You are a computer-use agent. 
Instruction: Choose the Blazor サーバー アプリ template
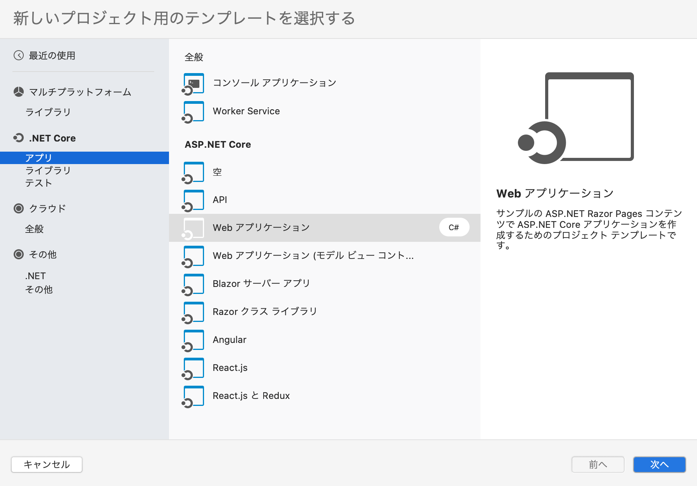[325, 284]
